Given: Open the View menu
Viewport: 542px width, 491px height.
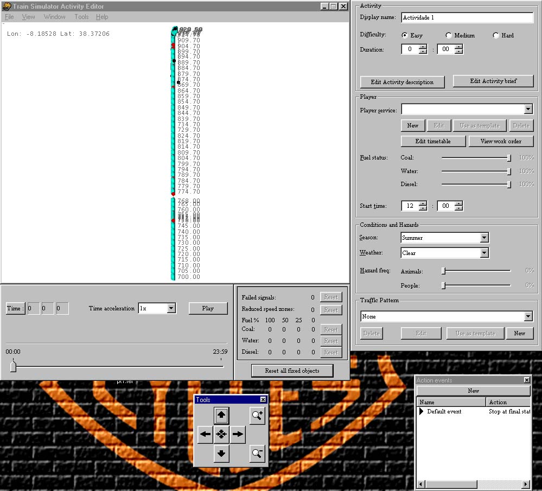Looking at the screenshot, I should tap(28, 17).
